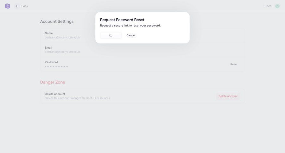Click the loading spinner button in dialog

(x=111, y=35)
